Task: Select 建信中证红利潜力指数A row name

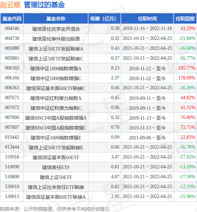Action: pos(56,98)
